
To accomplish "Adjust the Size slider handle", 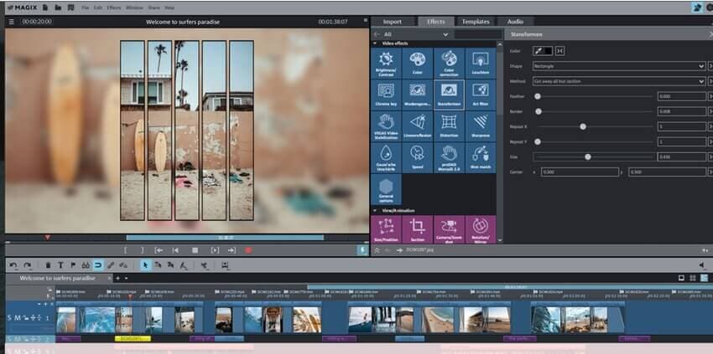I will click(x=588, y=157).
